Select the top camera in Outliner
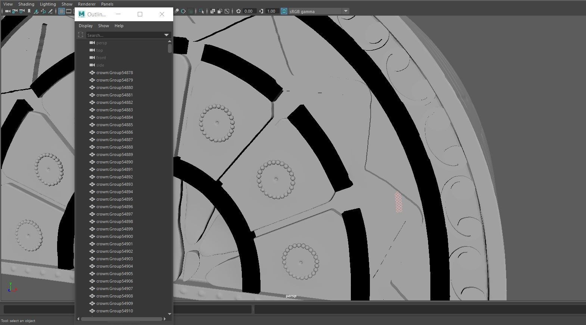This screenshot has width=586, height=325. 99,50
